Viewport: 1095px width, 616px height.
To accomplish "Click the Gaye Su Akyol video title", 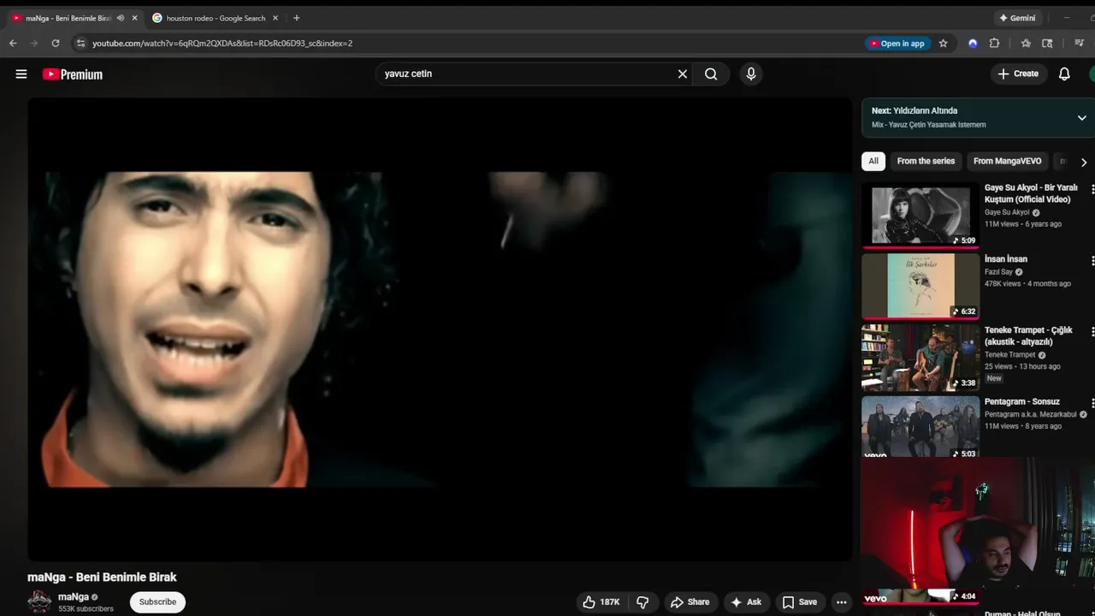I will 1031,193.
